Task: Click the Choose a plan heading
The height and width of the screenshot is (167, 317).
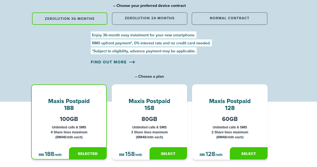Action: pos(150,77)
